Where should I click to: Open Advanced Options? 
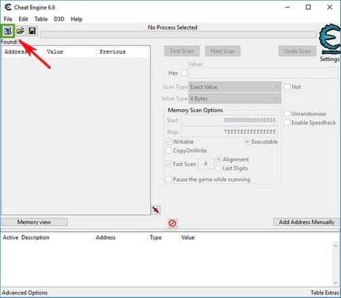tap(25, 293)
